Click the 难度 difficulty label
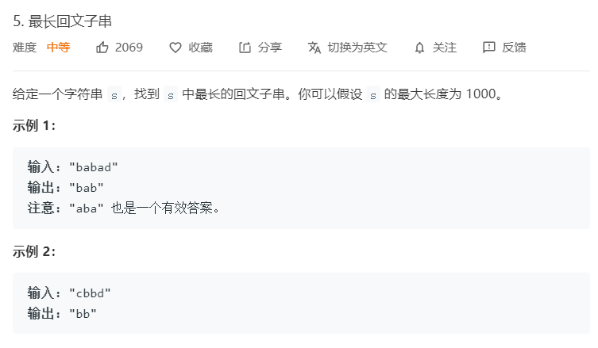Viewport: 598px width, 348px height. point(25,48)
